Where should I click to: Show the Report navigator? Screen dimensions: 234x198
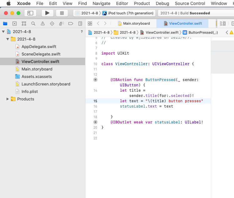point(80,23)
